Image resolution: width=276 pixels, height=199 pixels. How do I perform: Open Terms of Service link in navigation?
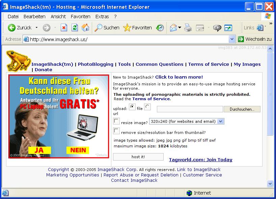pos(209,64)
